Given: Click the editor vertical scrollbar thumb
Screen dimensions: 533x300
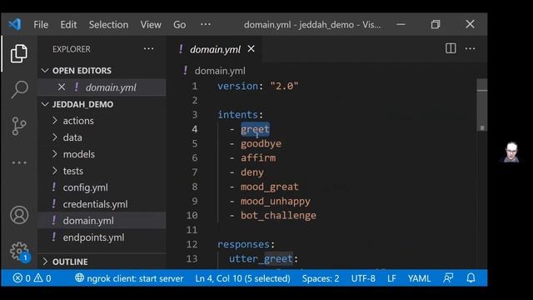Looking at the screenshot, I should [x=482, y=106].
